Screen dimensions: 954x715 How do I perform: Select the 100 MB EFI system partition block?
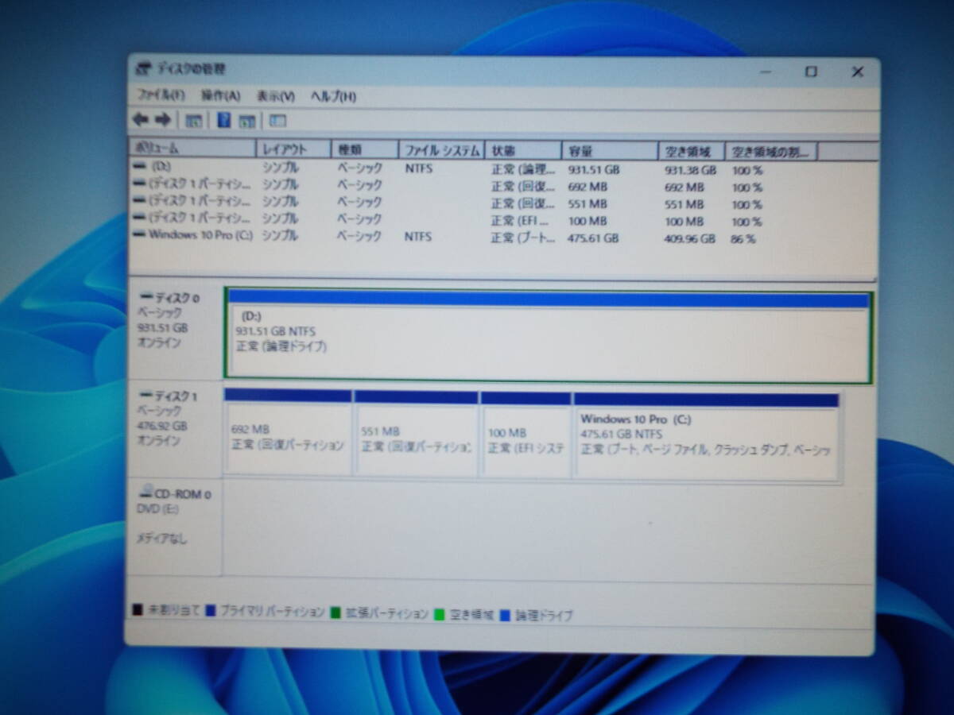tap(525, 434)
